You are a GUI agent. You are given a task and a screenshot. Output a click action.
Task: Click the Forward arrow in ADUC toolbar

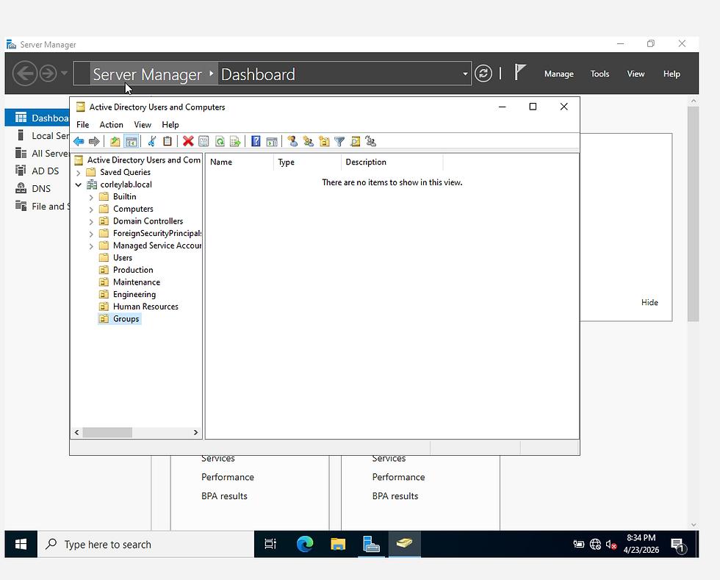point(94,142)
